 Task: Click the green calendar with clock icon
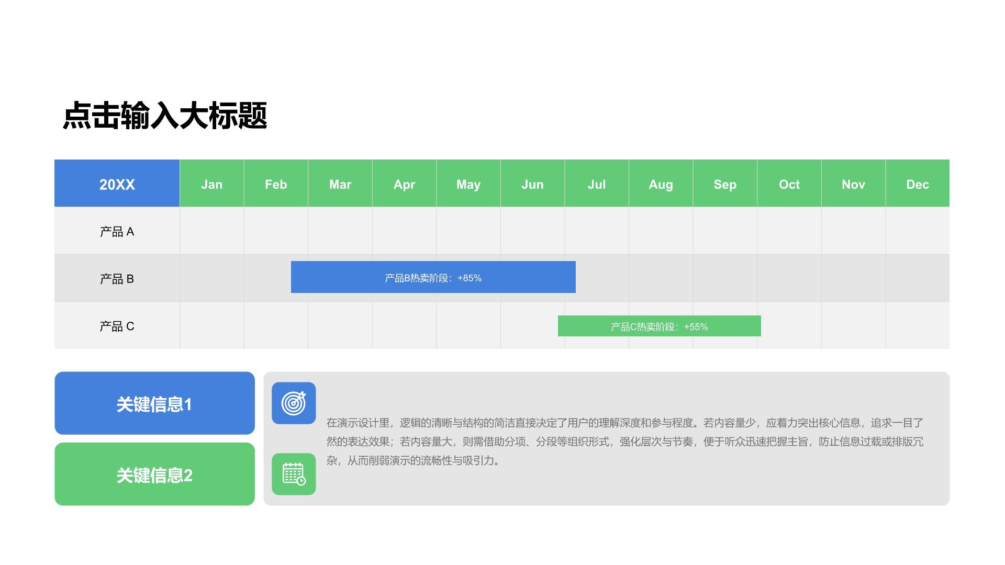pyautogui.click(x=294, y=474)
